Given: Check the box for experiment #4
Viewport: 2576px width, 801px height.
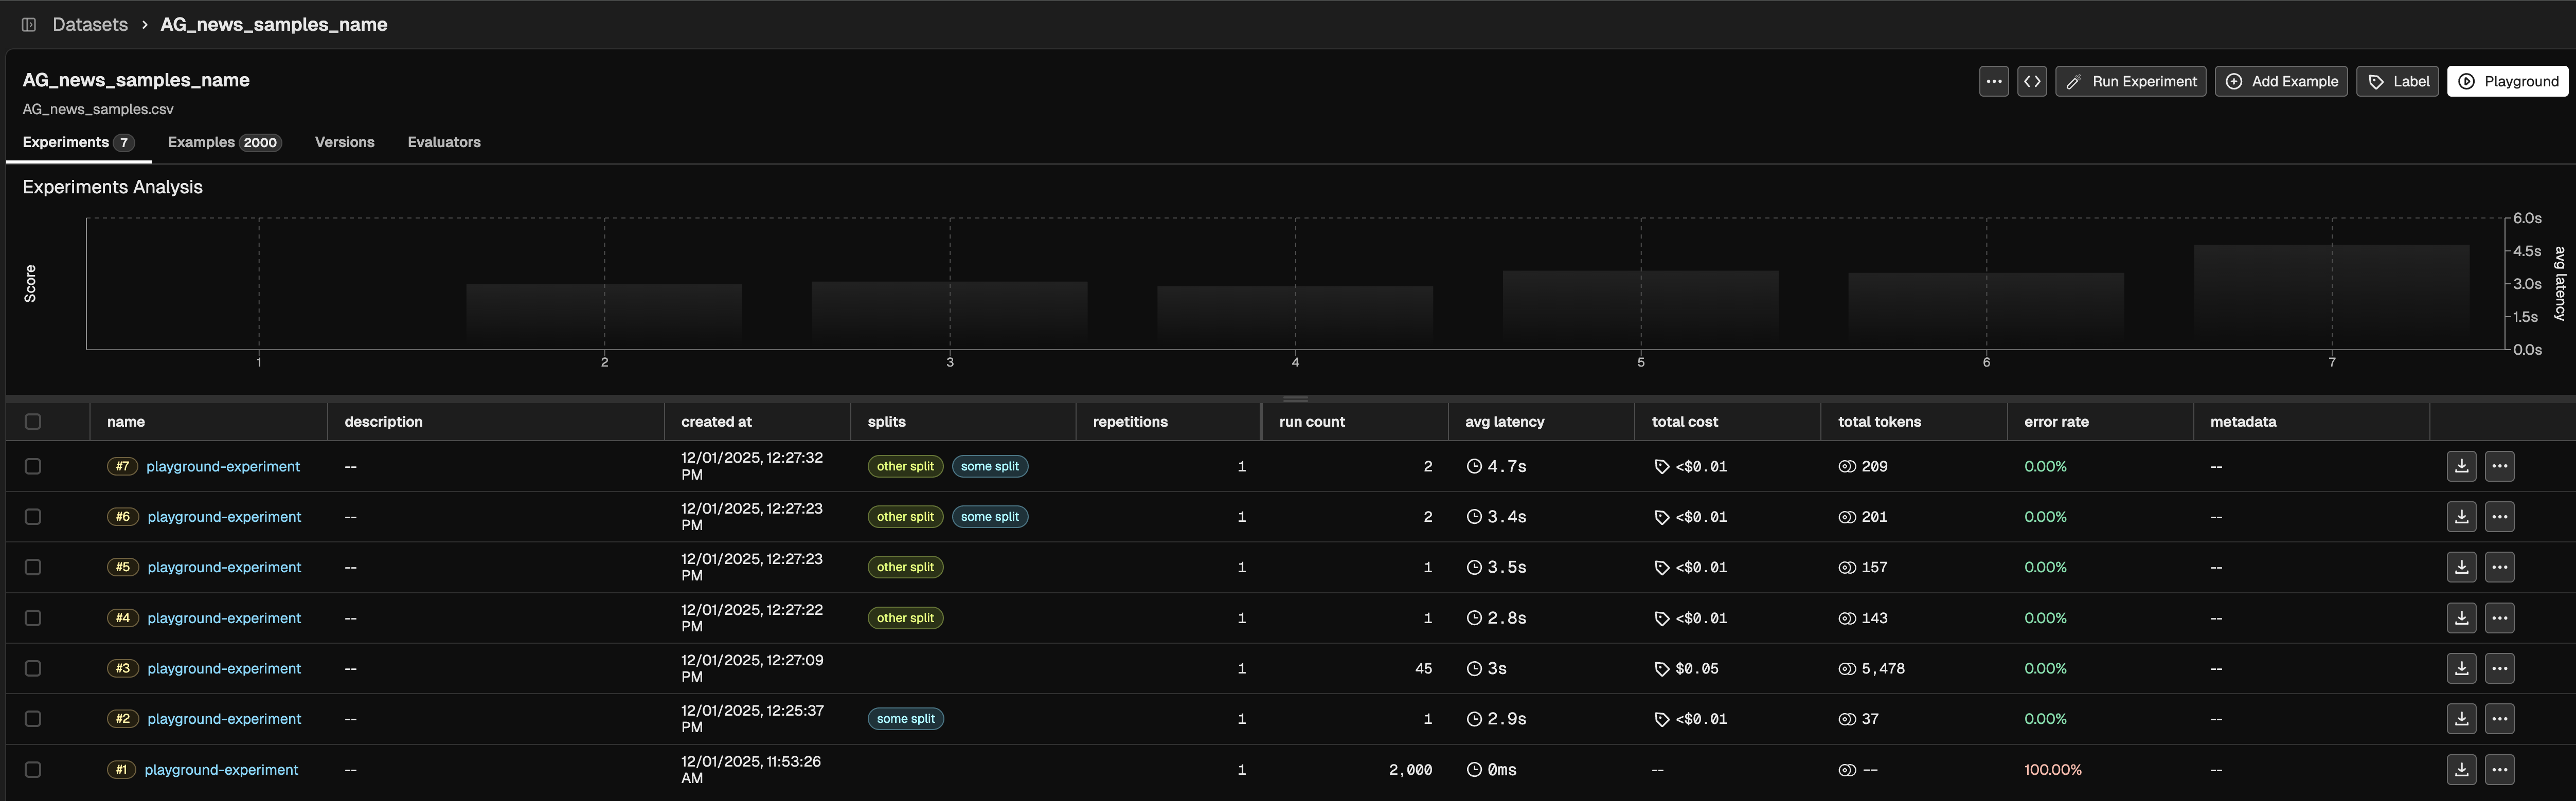Looking at the screenshot, I should (33, 618).
